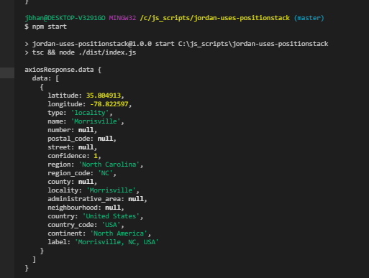369x278 pixels.
Task: Click the country_code value 'USA'
Action: point(111,225)
